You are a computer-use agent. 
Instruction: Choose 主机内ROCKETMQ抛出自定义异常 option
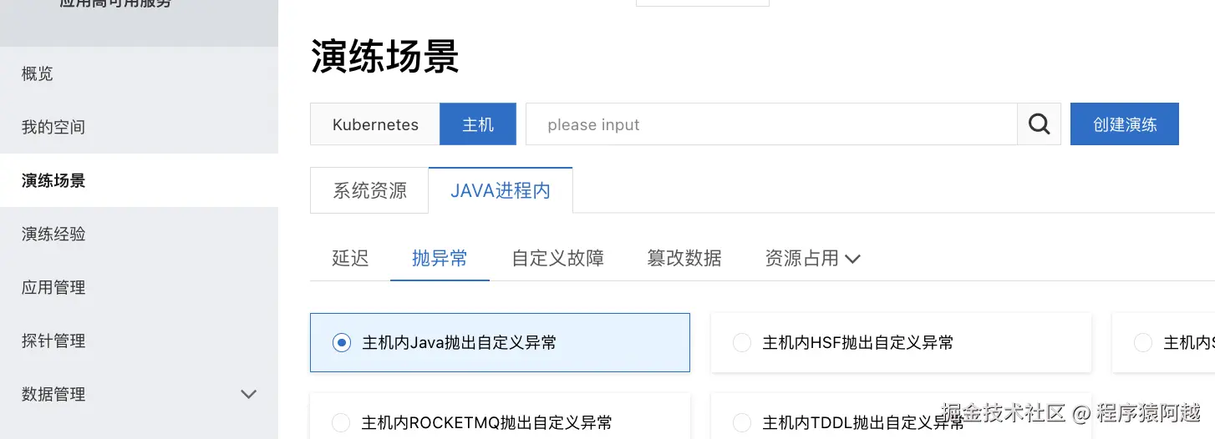(x=341, y=422)
